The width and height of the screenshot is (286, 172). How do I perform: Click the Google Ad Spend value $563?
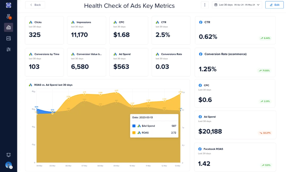tap(121, 67)
